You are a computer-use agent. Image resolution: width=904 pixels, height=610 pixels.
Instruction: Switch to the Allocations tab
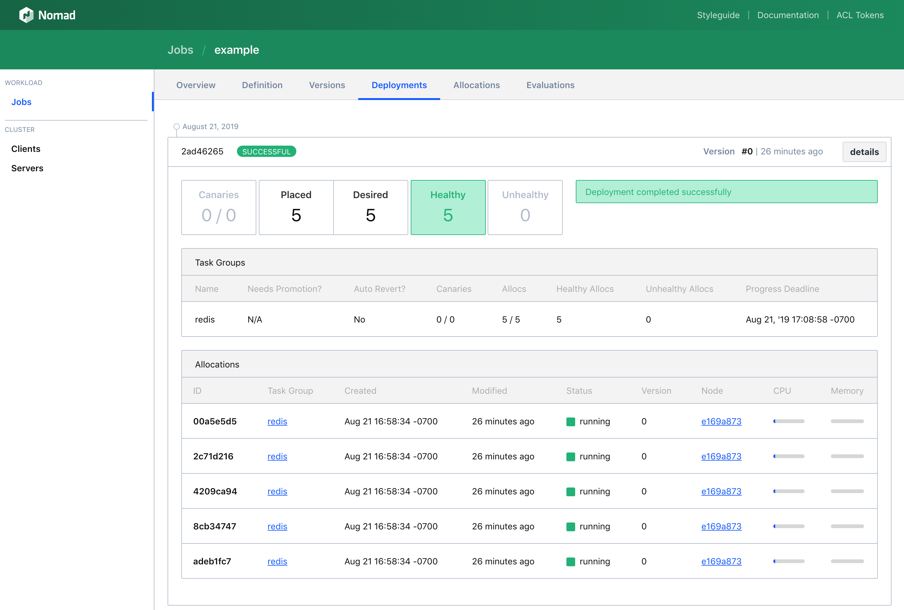coord(476,85)
